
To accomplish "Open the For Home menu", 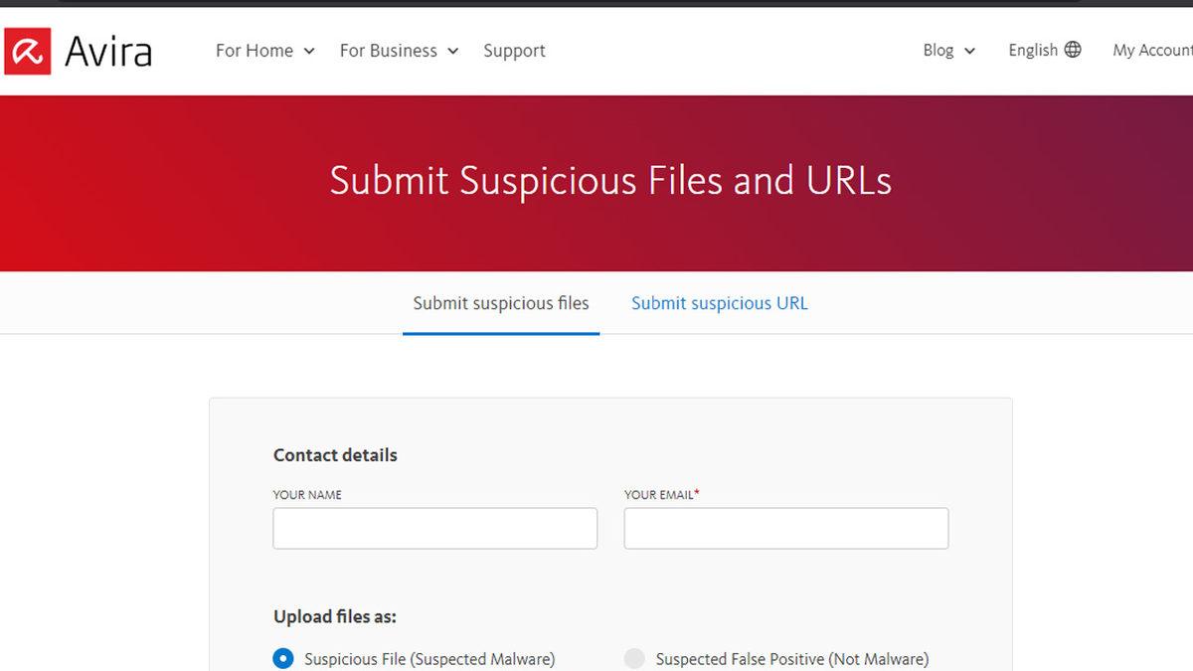I will 255,51.
